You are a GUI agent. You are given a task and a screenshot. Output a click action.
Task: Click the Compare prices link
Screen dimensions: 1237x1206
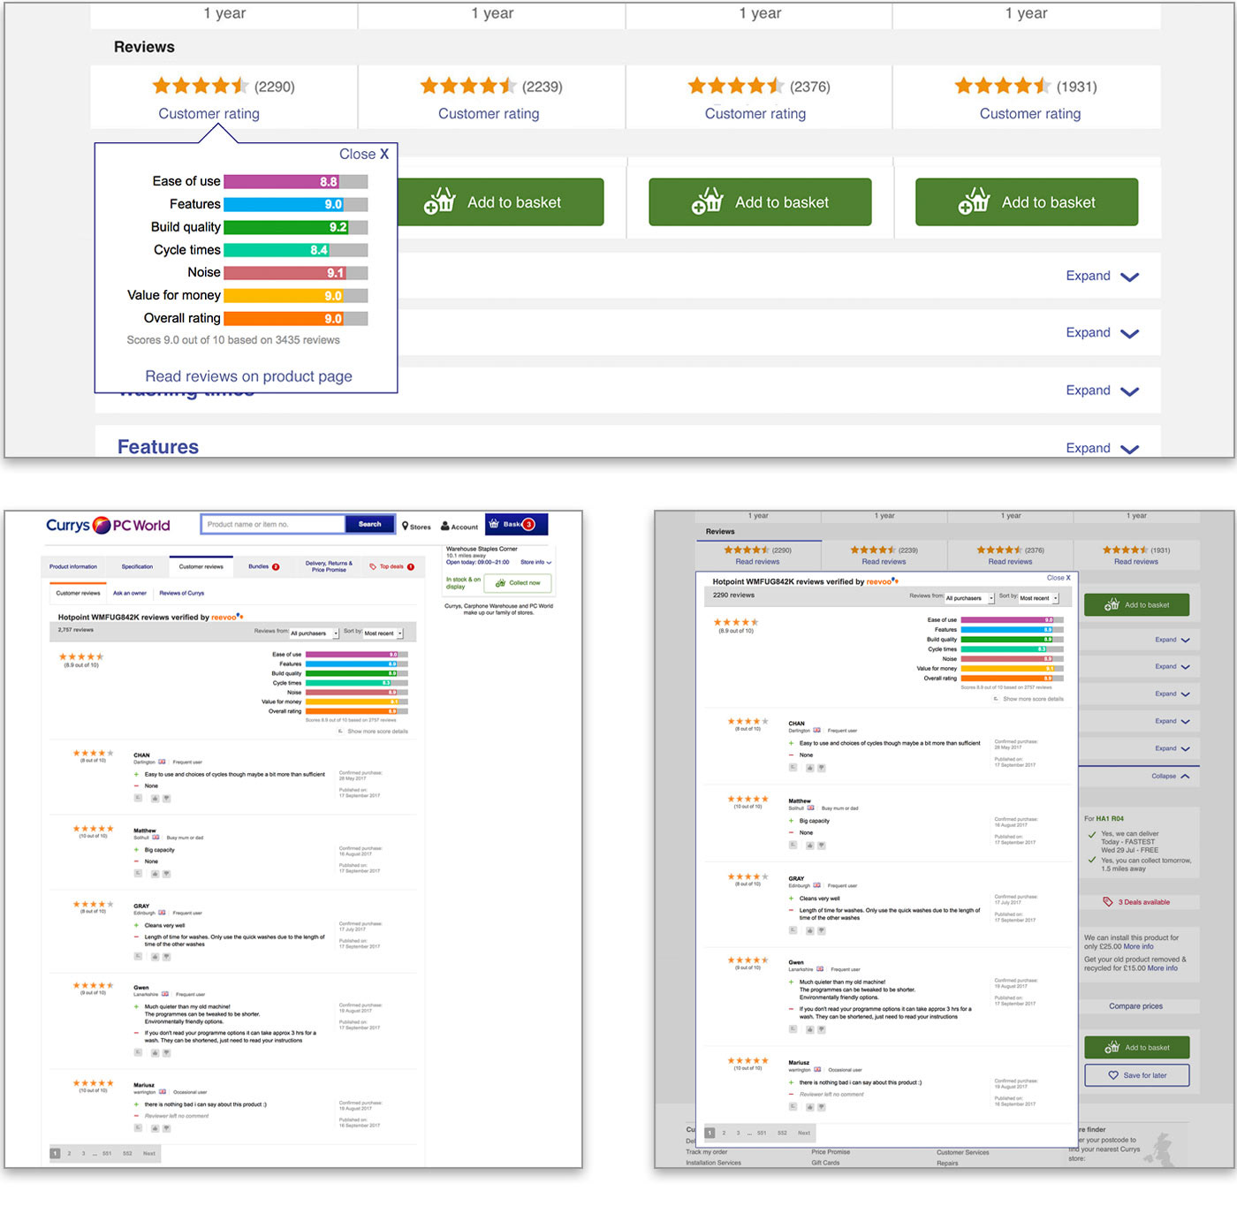1136,1006
